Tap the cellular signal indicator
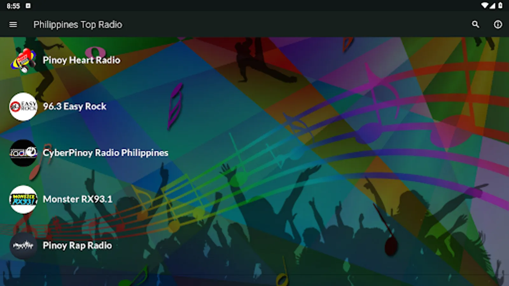 [492, 5]
